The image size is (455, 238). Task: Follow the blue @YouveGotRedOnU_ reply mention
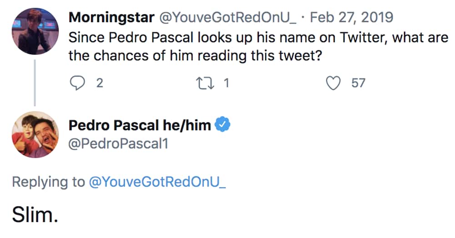(157, 182)
